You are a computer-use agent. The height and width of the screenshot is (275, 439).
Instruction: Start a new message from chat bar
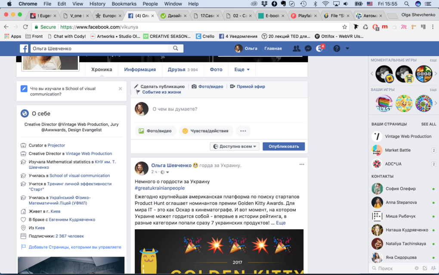click(x=425, y=268)
